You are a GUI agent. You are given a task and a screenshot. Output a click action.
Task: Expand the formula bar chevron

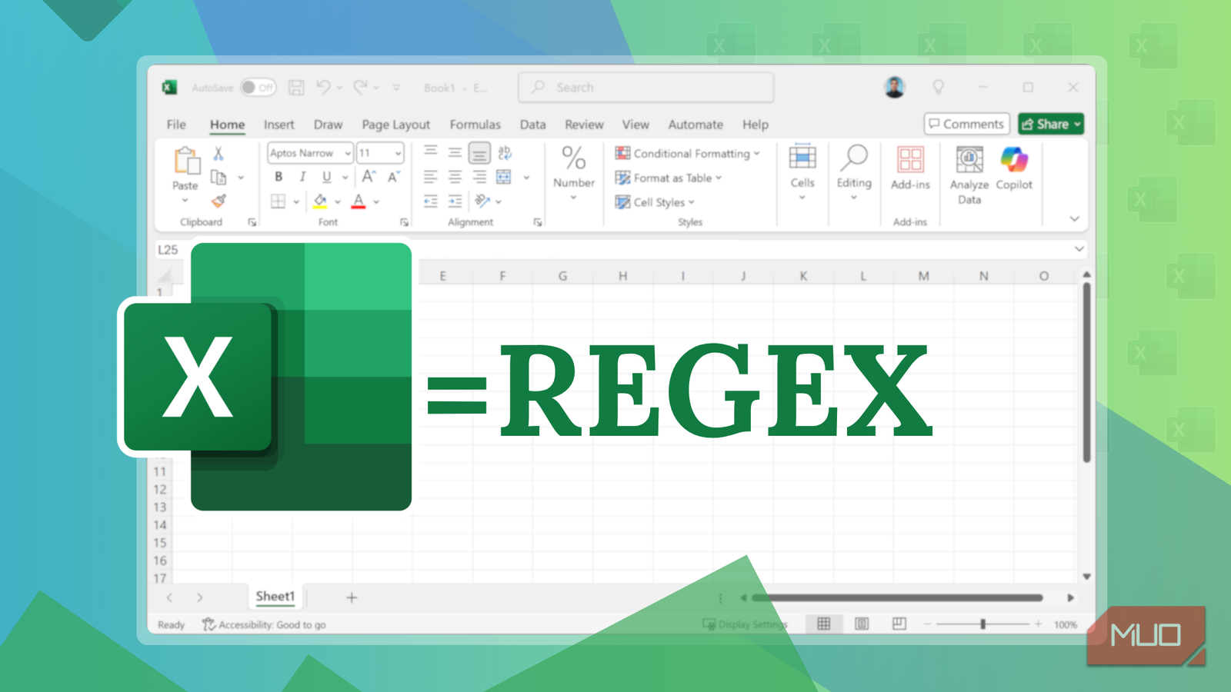tap(1079, 249)
